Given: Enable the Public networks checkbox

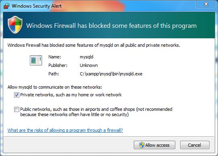Looking at the screenshot, I should [x=17, y=109].
